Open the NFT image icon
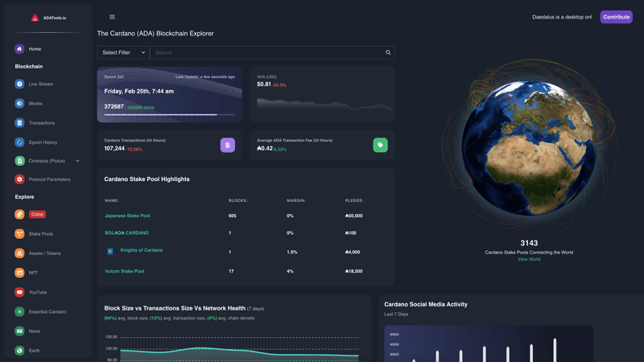This screenshot has height=362, width=644. 19,273
